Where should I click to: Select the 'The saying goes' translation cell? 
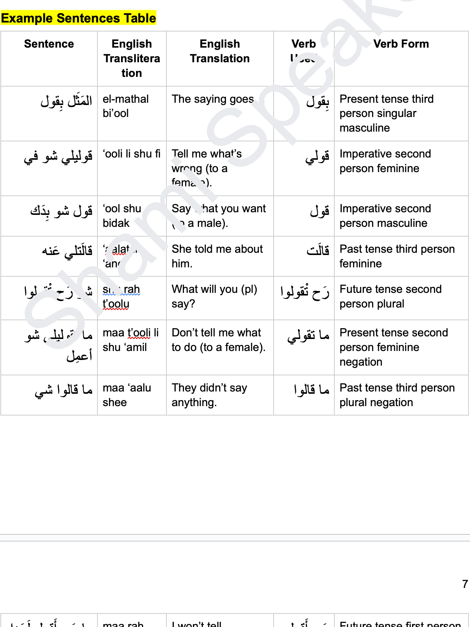(x=213, y=99)
